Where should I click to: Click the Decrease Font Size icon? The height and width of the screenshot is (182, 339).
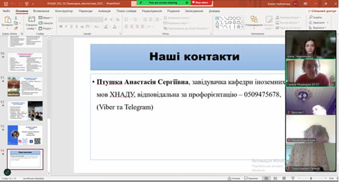(x=111, y=19)
